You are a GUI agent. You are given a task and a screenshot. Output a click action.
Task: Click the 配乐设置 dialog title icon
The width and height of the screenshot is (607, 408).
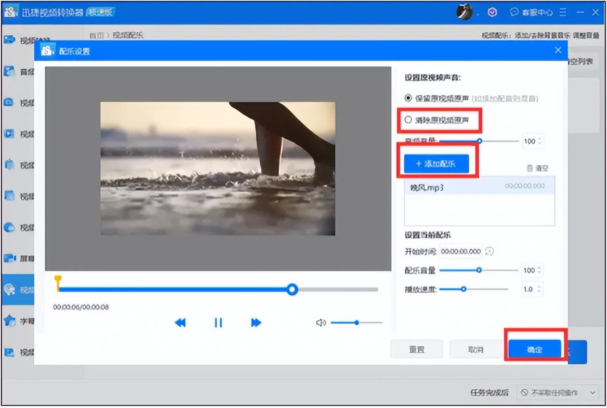(x=47, y=51)
